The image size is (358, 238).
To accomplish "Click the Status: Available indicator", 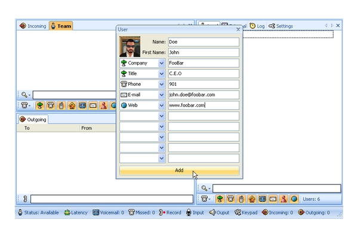I will pos(38,213).
